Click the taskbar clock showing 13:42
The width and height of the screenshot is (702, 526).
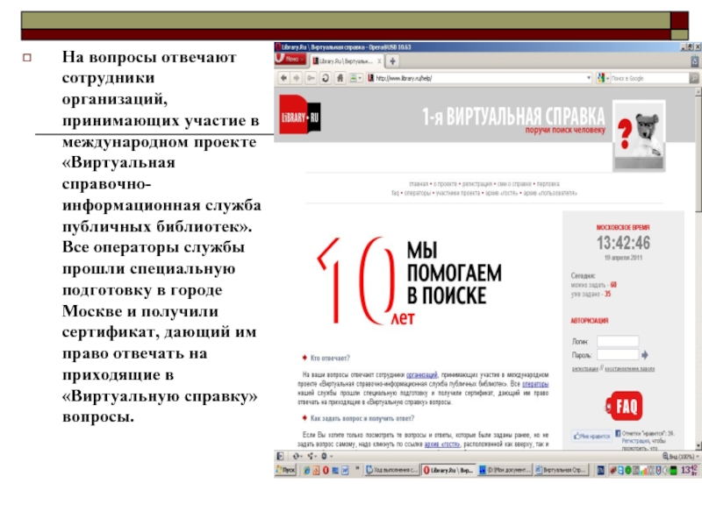pyautogui.click(x=689, y=470)
